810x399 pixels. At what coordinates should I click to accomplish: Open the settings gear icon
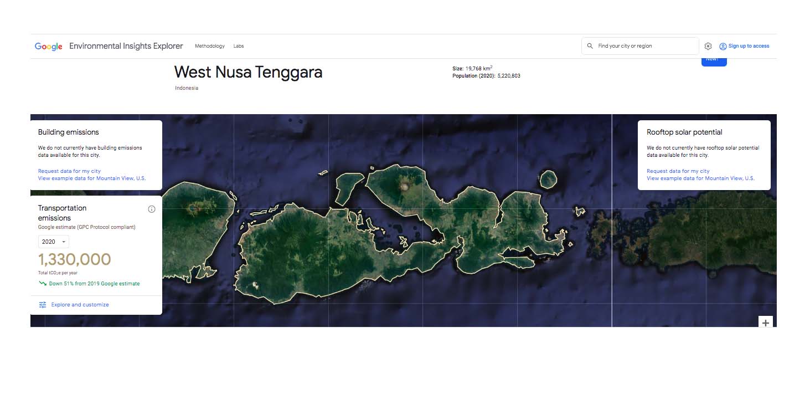pyautogui.click(x=708, y=46)
